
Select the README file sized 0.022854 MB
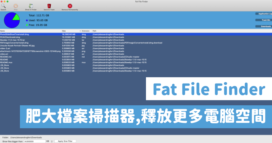tap(4, 59)
